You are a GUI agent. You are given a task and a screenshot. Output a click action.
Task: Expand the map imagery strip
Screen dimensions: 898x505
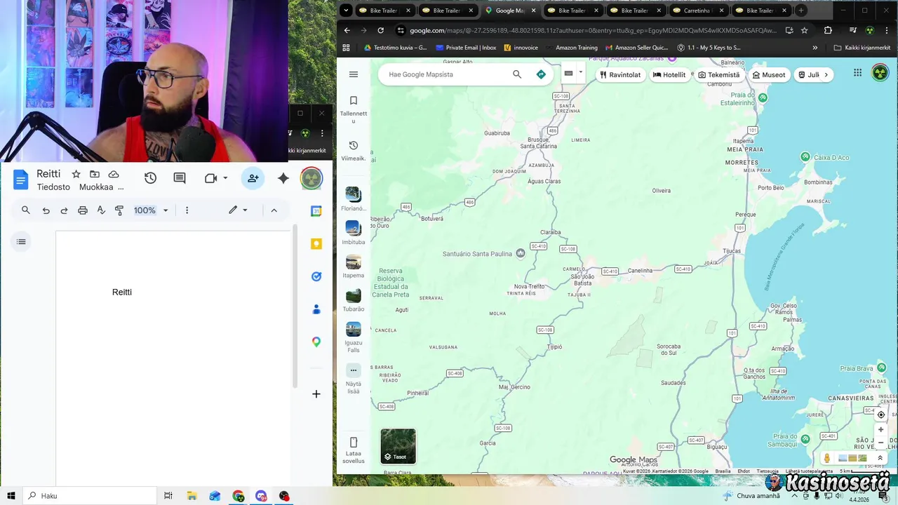(880, 458)
